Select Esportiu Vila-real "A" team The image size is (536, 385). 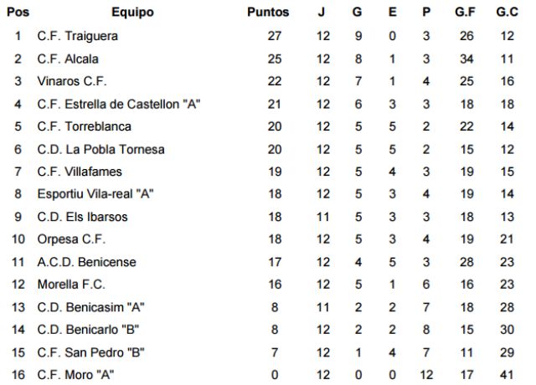95,194
